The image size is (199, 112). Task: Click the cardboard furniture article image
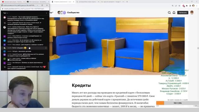(x=117, y=46)
